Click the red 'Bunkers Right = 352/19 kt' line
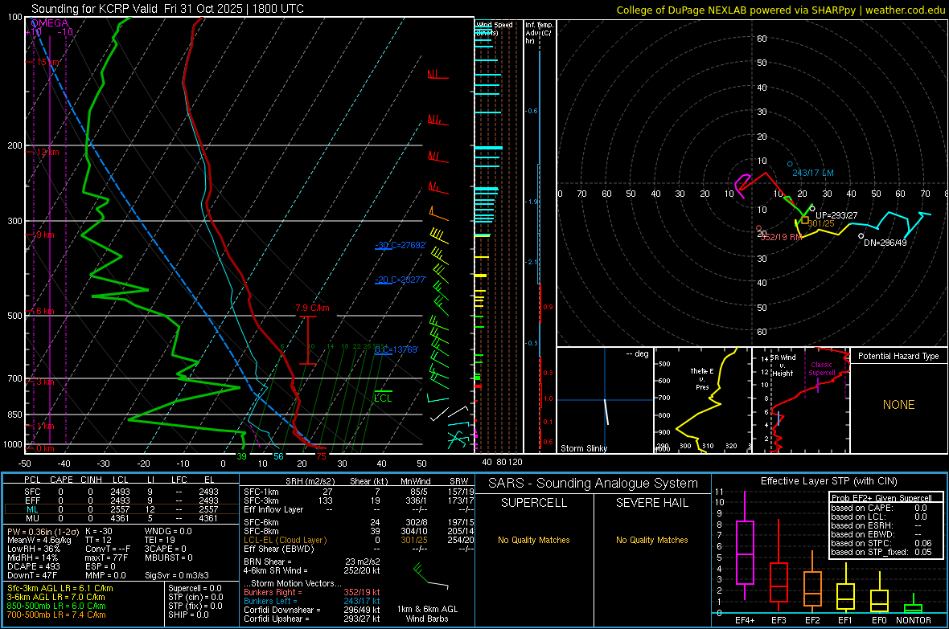 click(312, 592)
